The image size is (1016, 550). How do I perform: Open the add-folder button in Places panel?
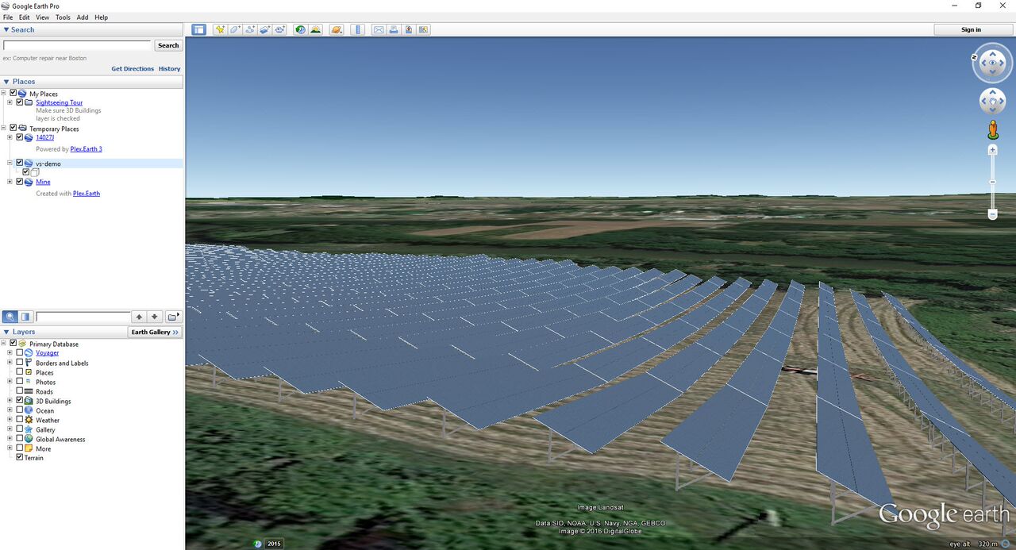click(172, 317)
